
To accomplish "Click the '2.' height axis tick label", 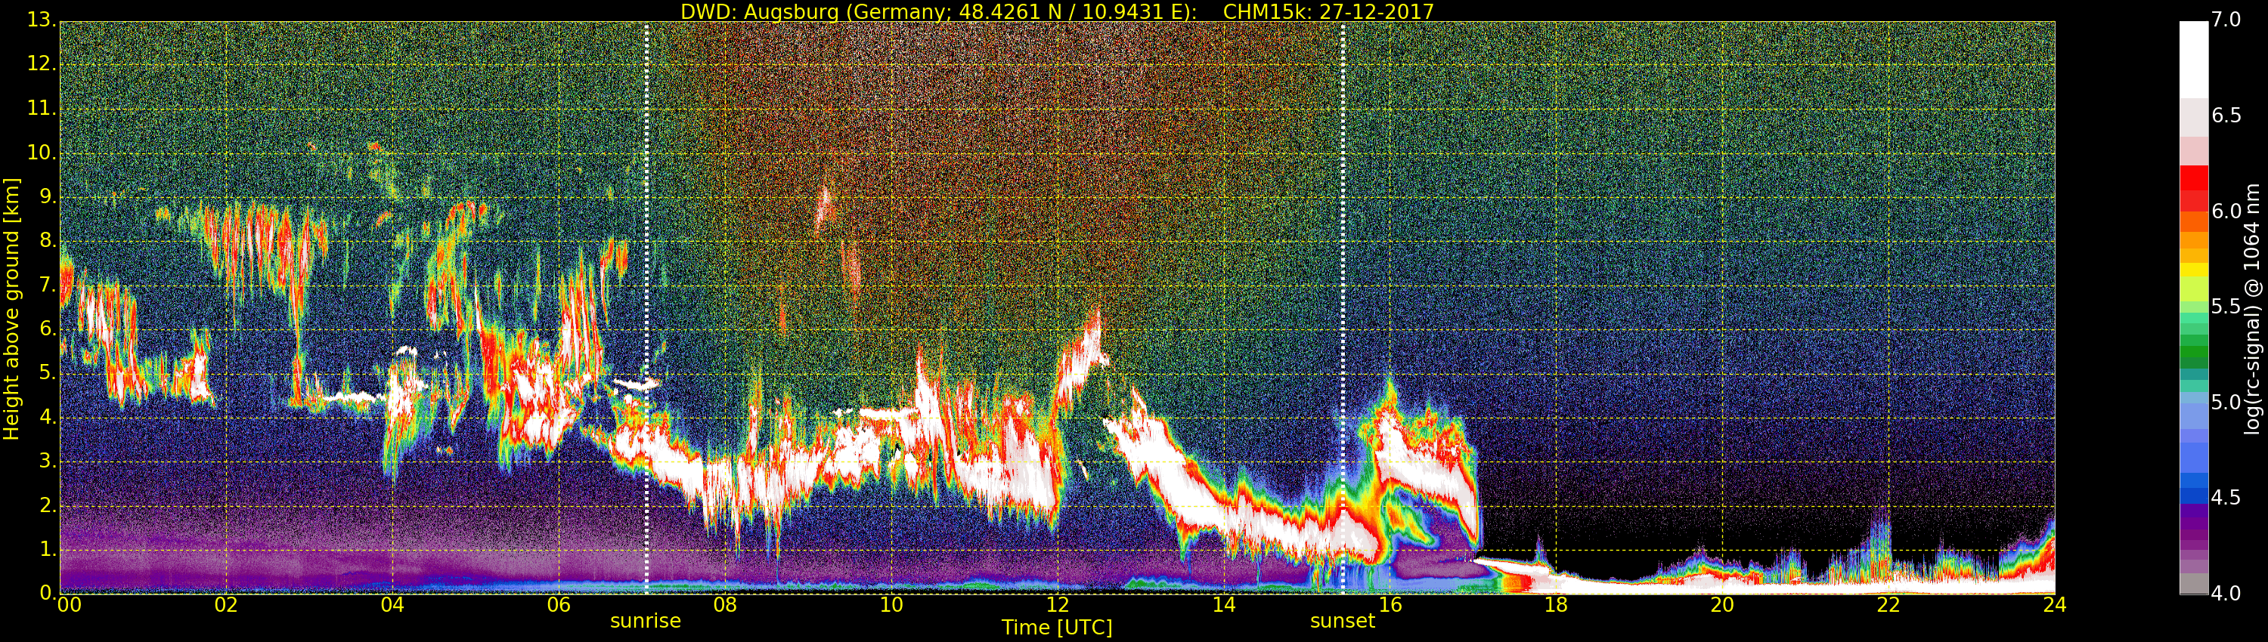I will (48, 505).
